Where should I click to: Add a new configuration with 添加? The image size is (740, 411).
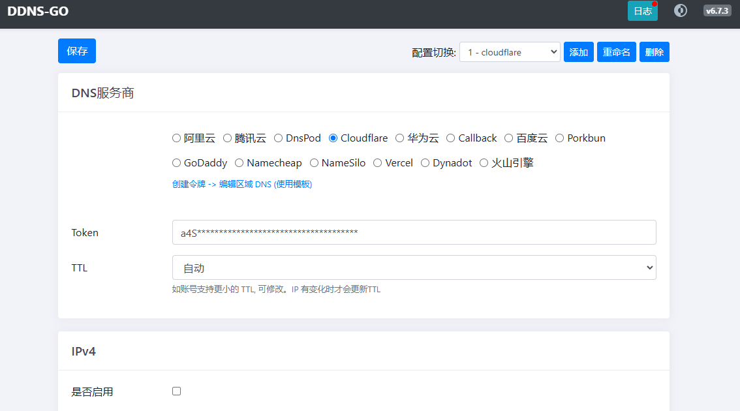[578, 52]
